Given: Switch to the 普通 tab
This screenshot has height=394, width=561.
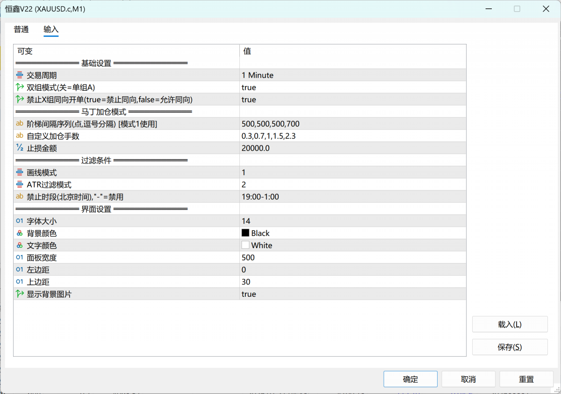Looking at the screenshot, I should coord(22,29).
